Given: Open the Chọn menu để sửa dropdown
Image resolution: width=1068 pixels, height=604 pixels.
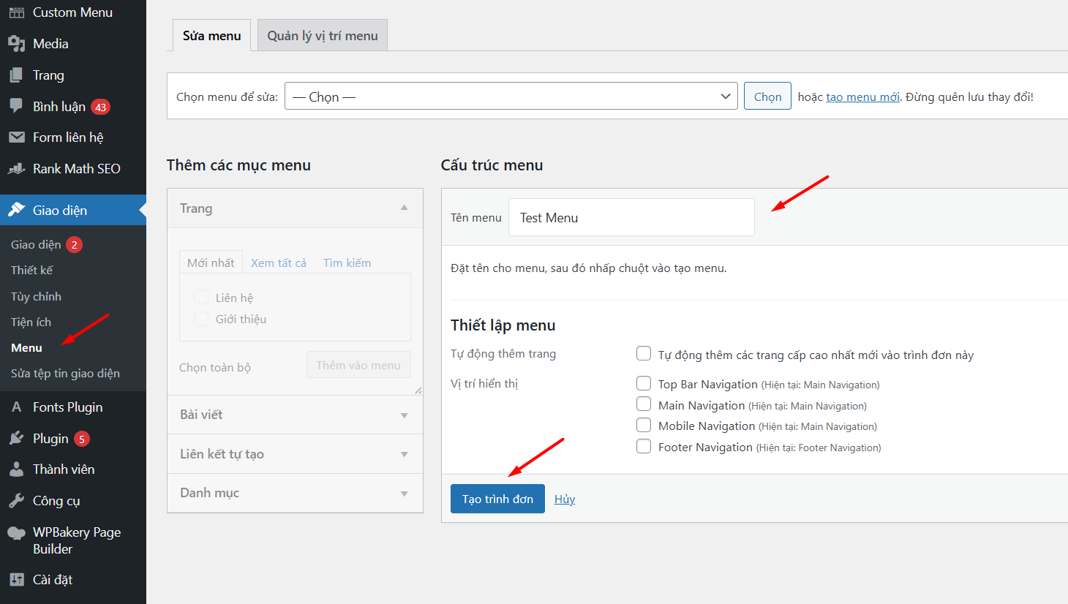Looking at the screenshot, I should (511, 97).
